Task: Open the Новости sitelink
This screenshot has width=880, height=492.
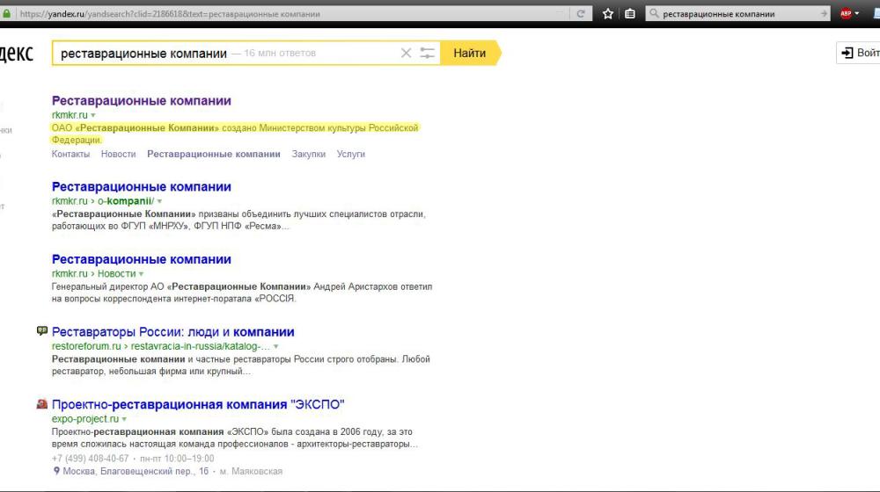Action: (x=119, y=154)
